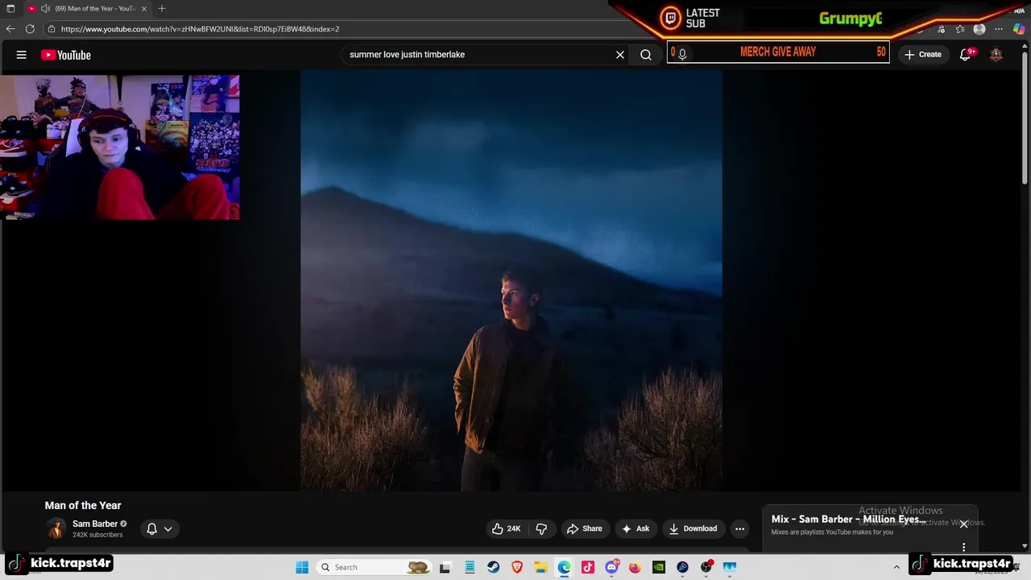Image resolution: width=1031 pixels, height=580 pixels.
Task: View site information beside the URL
Action: click(x=52, y=29)
